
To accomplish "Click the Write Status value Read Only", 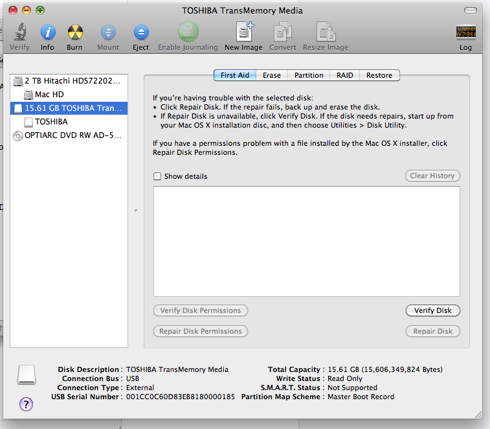I will 345,378.
